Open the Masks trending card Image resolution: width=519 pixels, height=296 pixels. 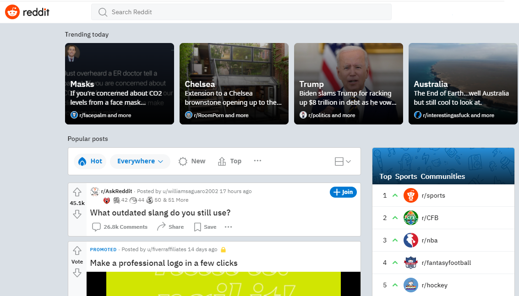click(x=120, y=84)
